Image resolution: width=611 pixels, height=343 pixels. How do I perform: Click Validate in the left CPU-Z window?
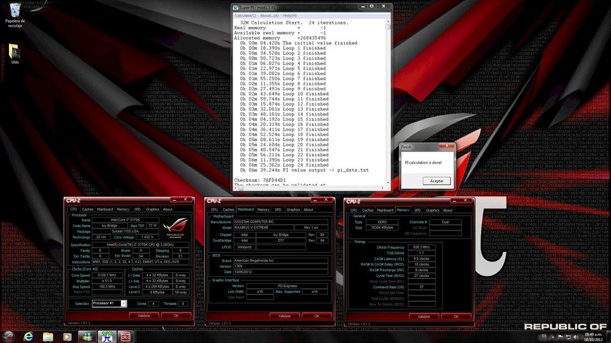144,316
